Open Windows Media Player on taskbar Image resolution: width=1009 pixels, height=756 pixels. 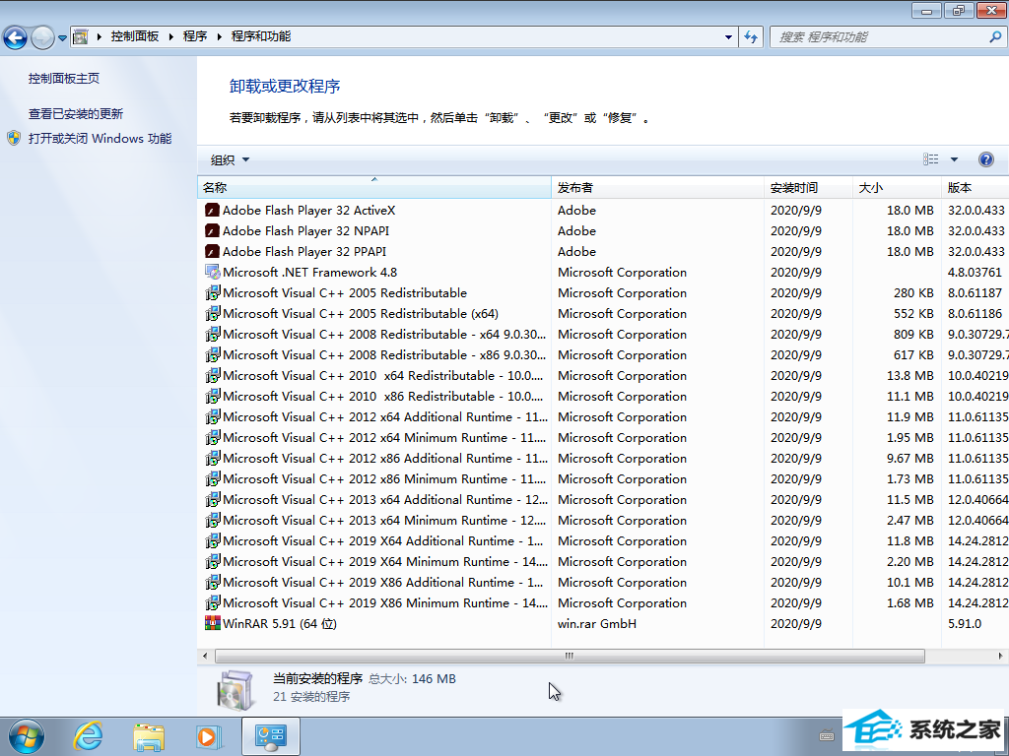pos(209,736)
